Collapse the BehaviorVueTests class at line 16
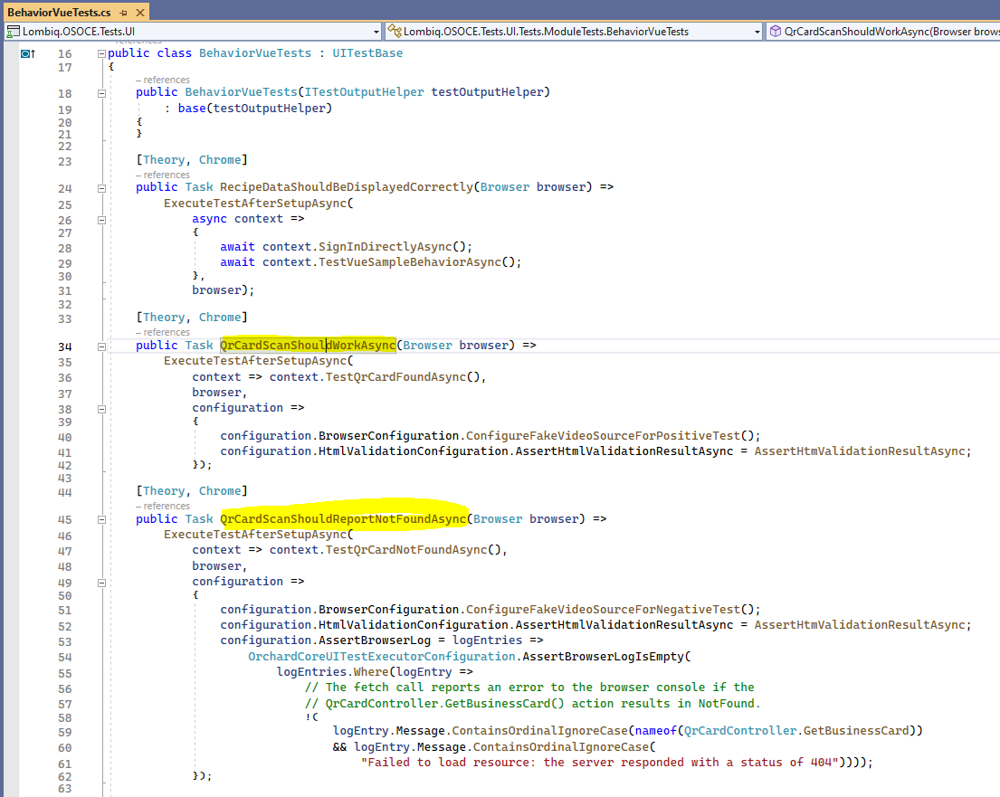1000x797 pixels. 101,54
